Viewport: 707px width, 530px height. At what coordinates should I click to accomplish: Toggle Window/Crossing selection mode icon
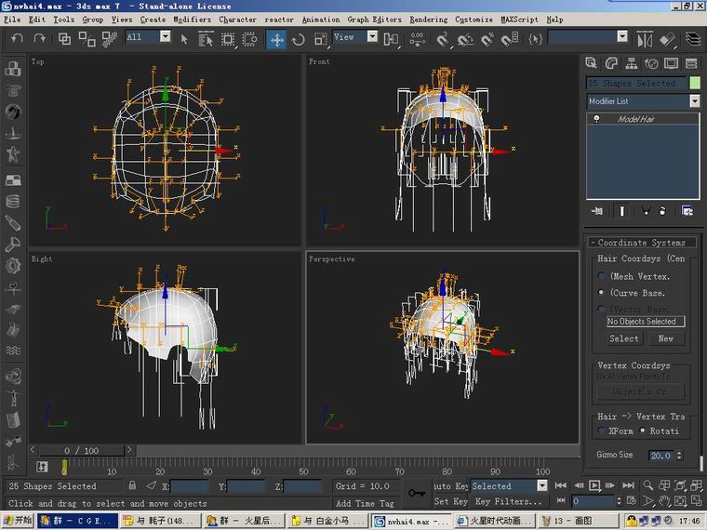pos(249,40)
